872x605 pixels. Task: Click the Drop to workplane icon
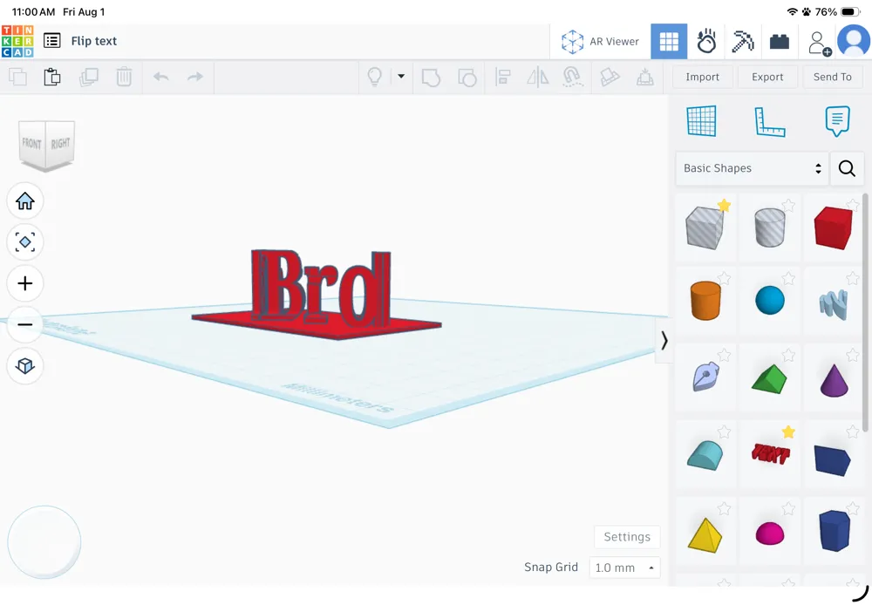(x=645, y=77)
